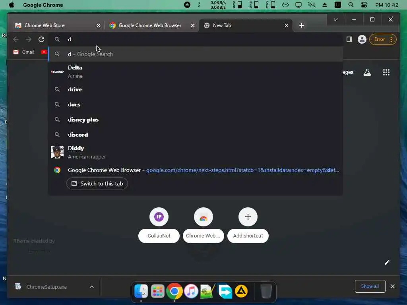407x305 pixels.
Task: Reload the page with the refresh icon
Action: tap(41, 39)
